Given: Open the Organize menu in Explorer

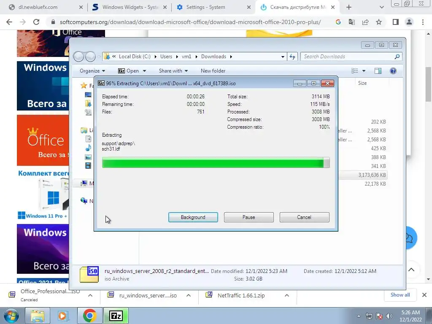Looking at the screenshot, I should pos(92,71).
